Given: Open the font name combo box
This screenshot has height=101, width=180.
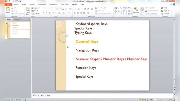Looking at the screenshot, I should [x=49, y=9].
